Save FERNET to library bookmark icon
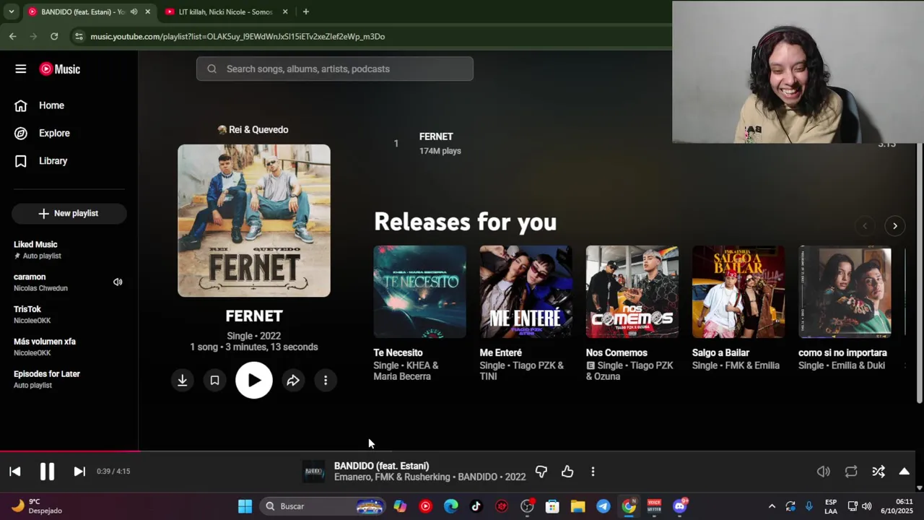This screenshot has height=520, width=924. pyautogui.click(x=214, y=380)
